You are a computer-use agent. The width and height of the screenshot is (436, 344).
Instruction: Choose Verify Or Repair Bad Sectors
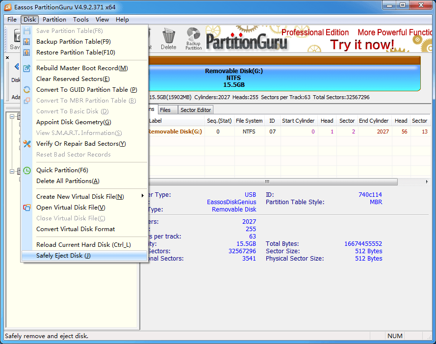pos(84,144)
